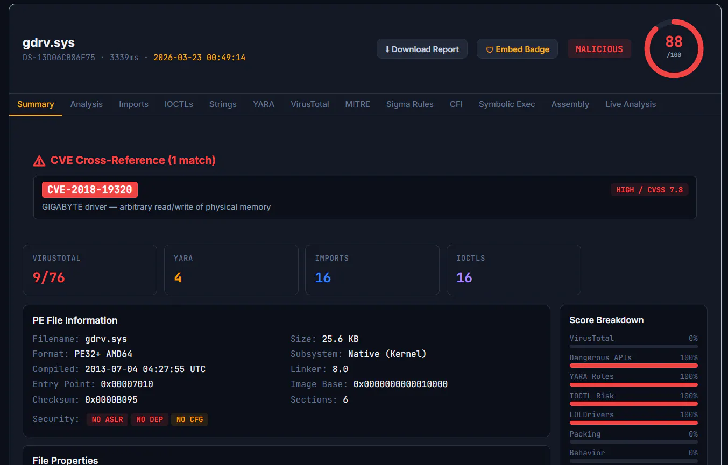Click the warning triangle icon beside CVE Cross-Reference
Image resolution: width=728 pixels, height=465 pixels.
click(x=39, y=161)
